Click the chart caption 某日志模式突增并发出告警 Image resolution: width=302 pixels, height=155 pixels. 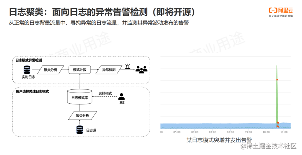coord(219,140)
